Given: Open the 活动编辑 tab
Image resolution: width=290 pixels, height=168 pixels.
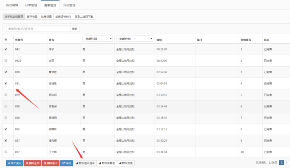Looking at the screenshot, I should click(x=12, y=5).
